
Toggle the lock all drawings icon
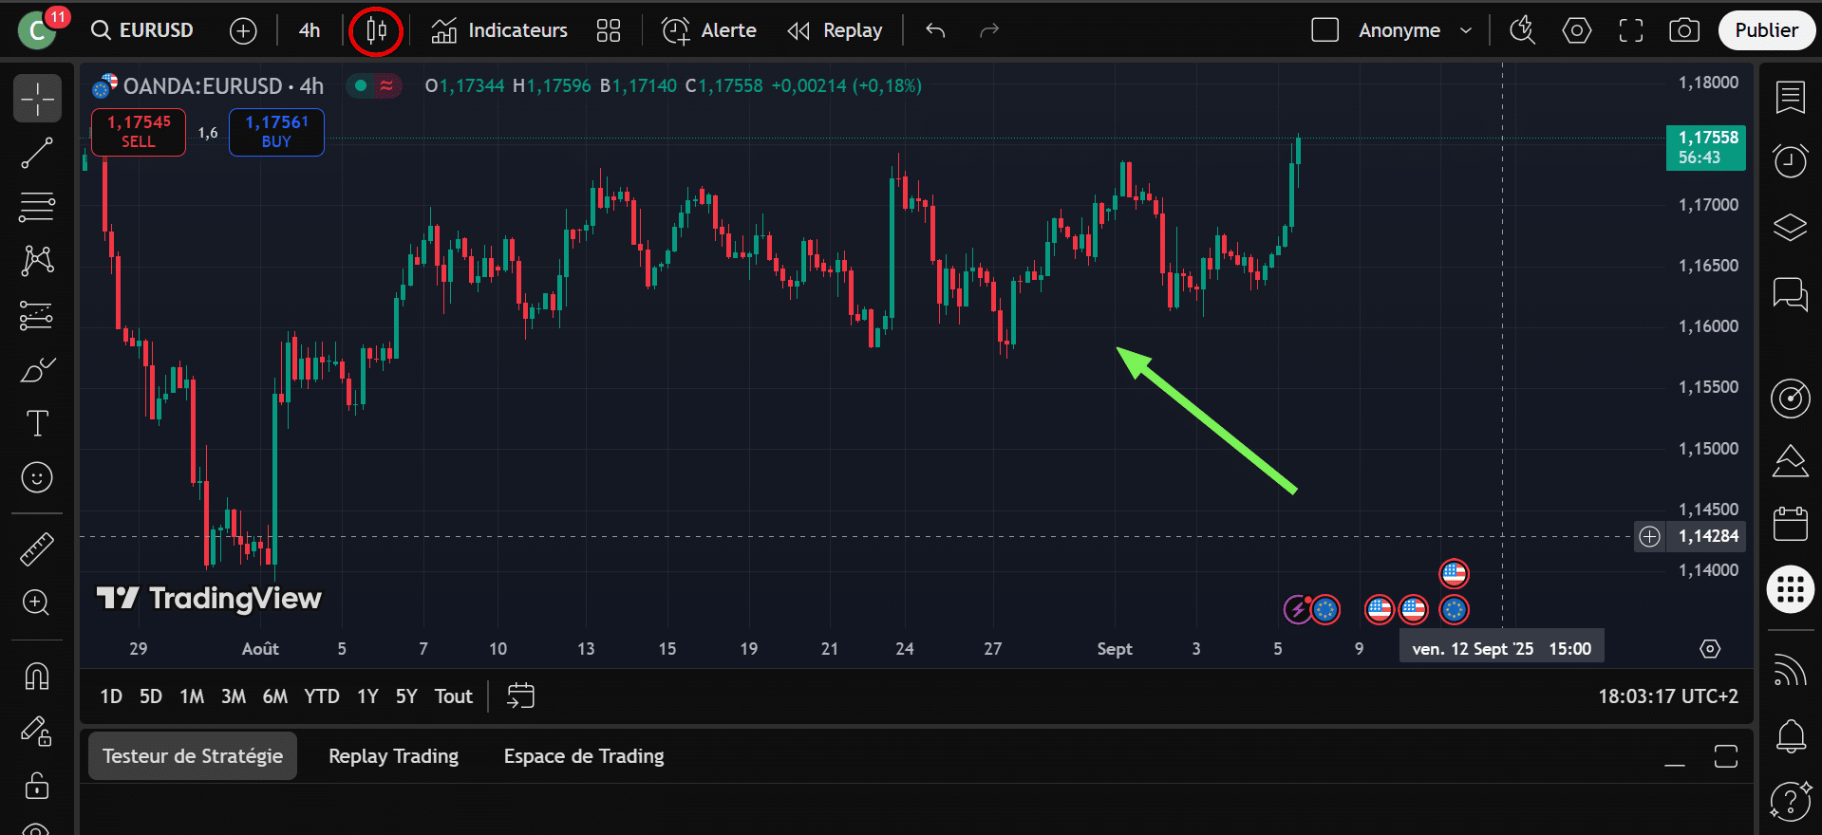(x=37, y=786)
